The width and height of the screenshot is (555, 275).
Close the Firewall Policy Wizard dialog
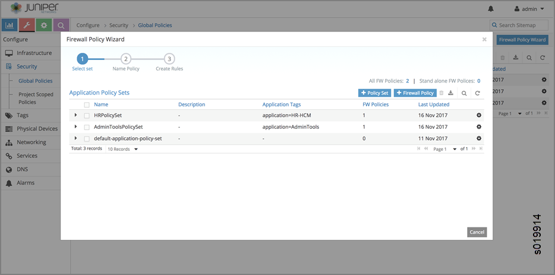[x=484, y=40]
